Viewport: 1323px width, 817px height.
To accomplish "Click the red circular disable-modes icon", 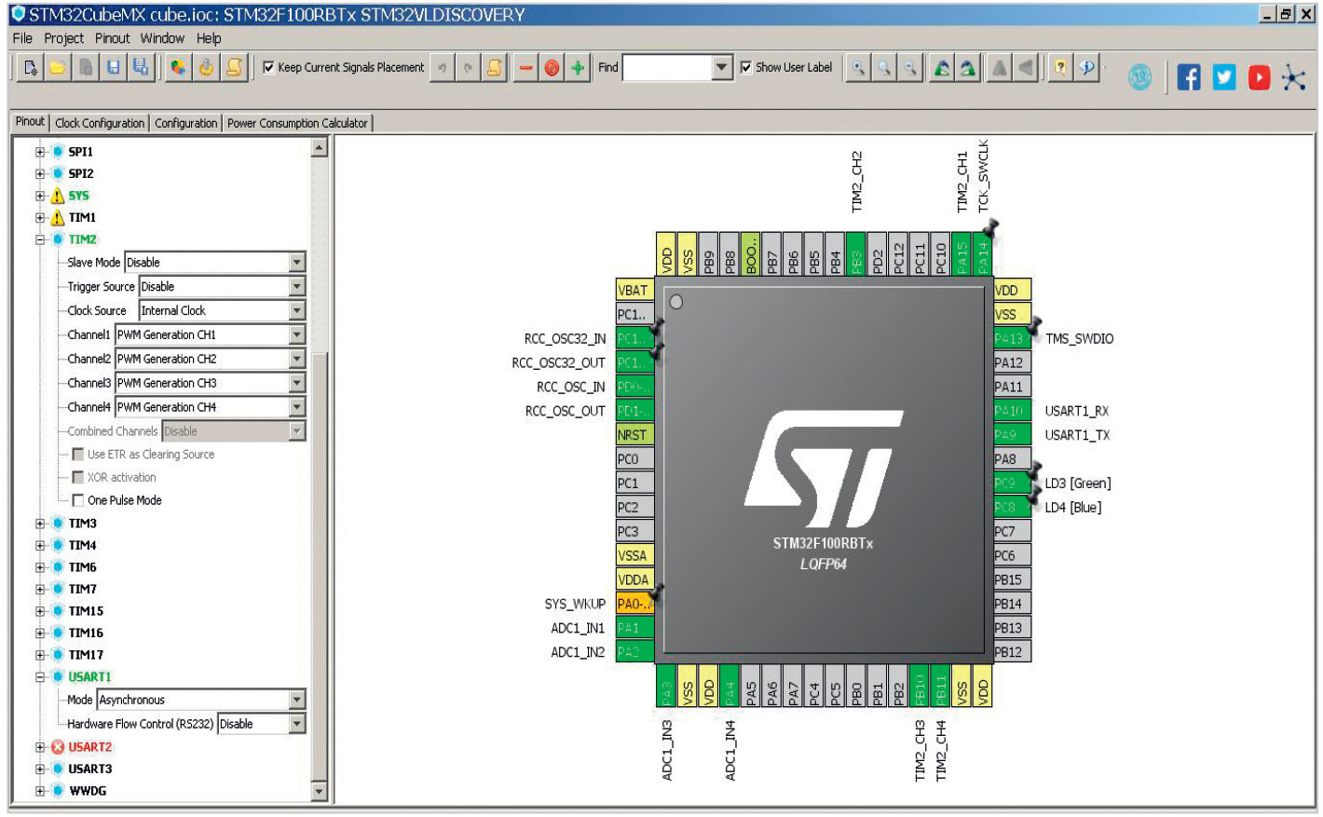I will 552,68.
